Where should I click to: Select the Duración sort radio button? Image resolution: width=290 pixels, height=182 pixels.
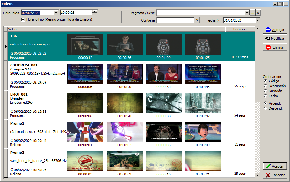(x=266, y=91)
